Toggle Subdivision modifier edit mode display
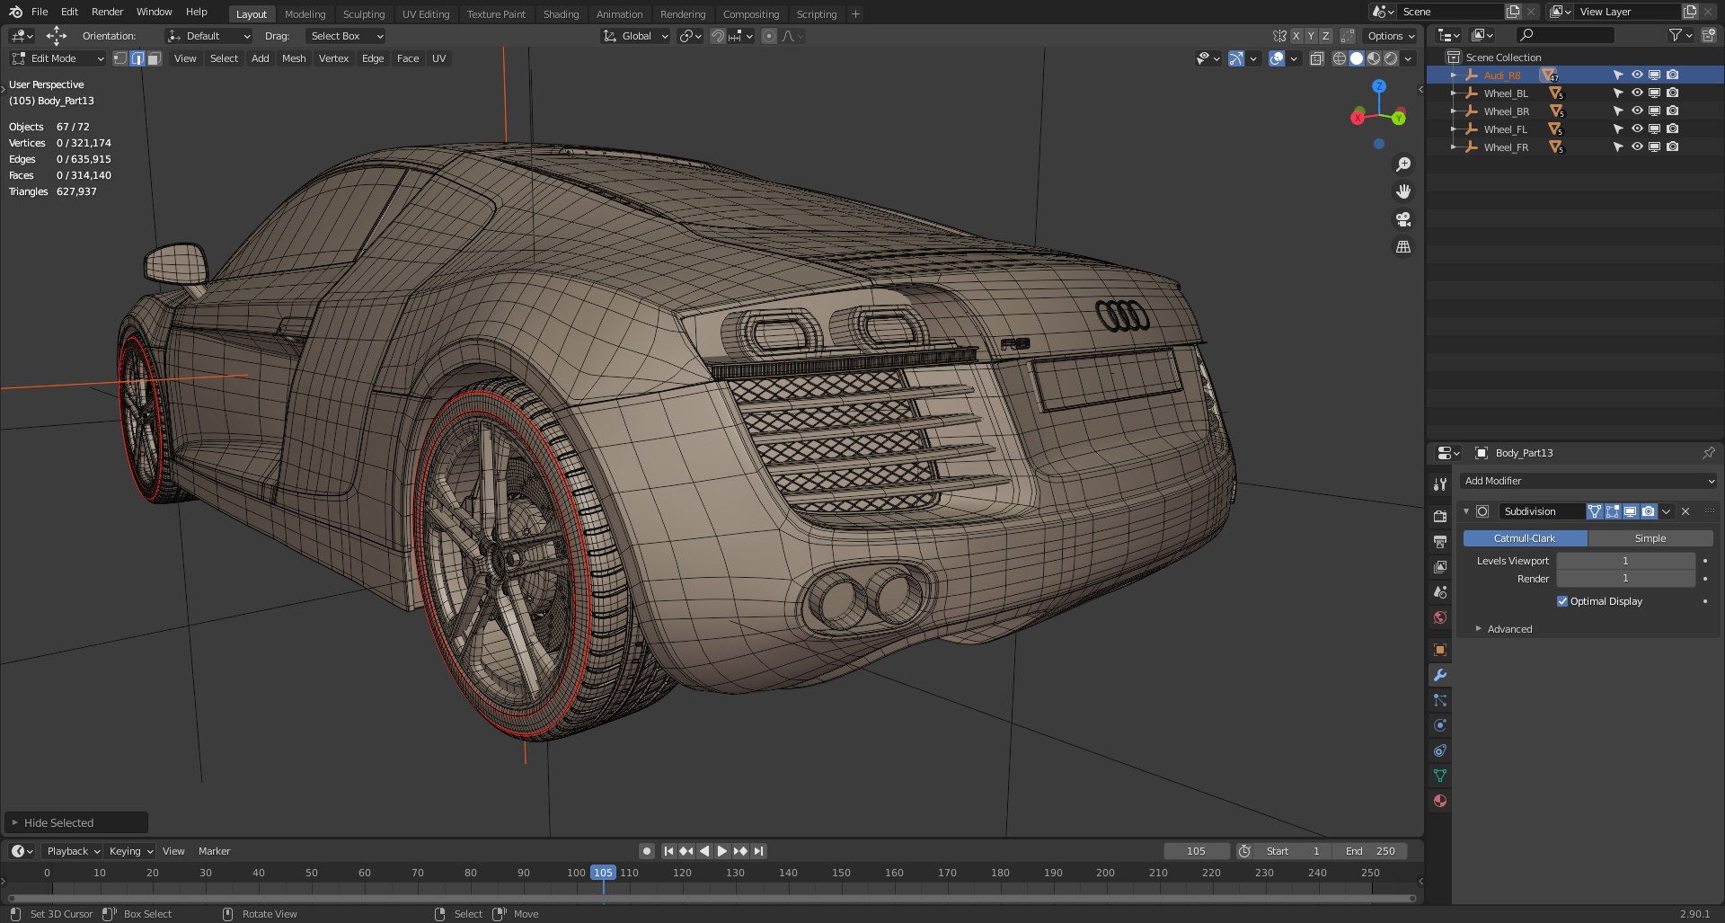The width and height of the screenshot is (1725, 923). (1612, 511)
